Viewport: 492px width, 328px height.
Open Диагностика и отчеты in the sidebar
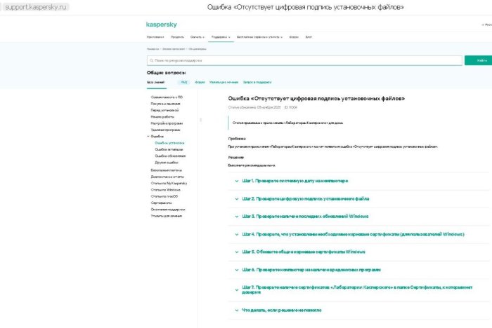tap(167, 177)
